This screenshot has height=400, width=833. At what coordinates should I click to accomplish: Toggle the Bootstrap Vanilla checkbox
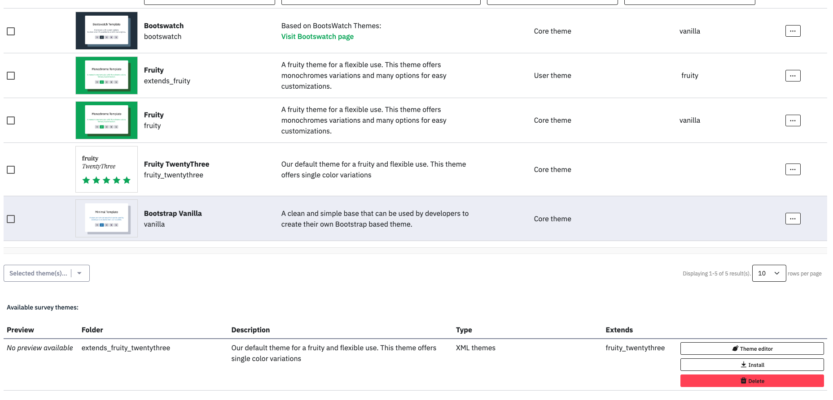pyautogui.click(x=11, y=219)
